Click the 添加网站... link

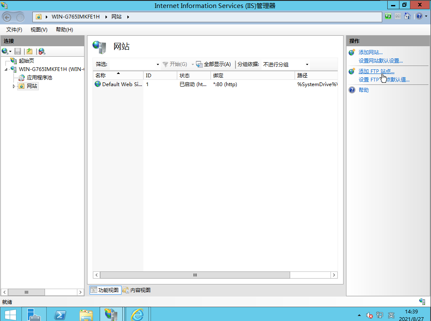pyautogui.click(x=370, y=52)
